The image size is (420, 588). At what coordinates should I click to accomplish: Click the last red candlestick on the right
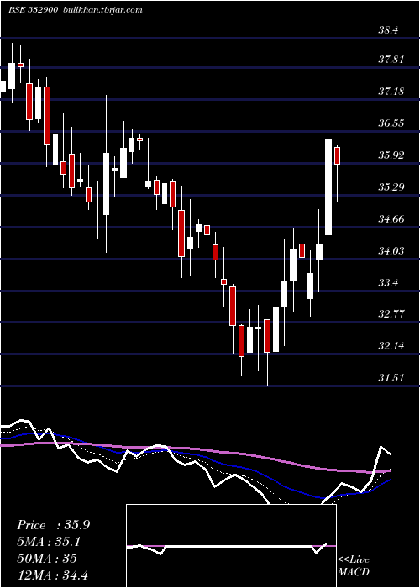point(337,155)
